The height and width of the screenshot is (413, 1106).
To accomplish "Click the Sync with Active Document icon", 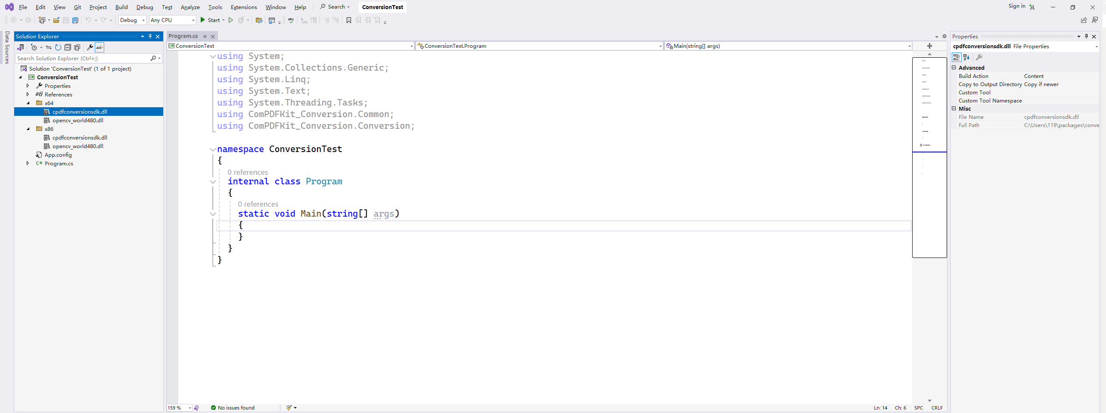I will [49, 47].
